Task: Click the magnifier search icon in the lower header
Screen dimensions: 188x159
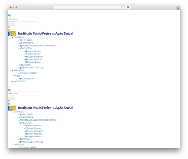Action: tap(9, 101)
